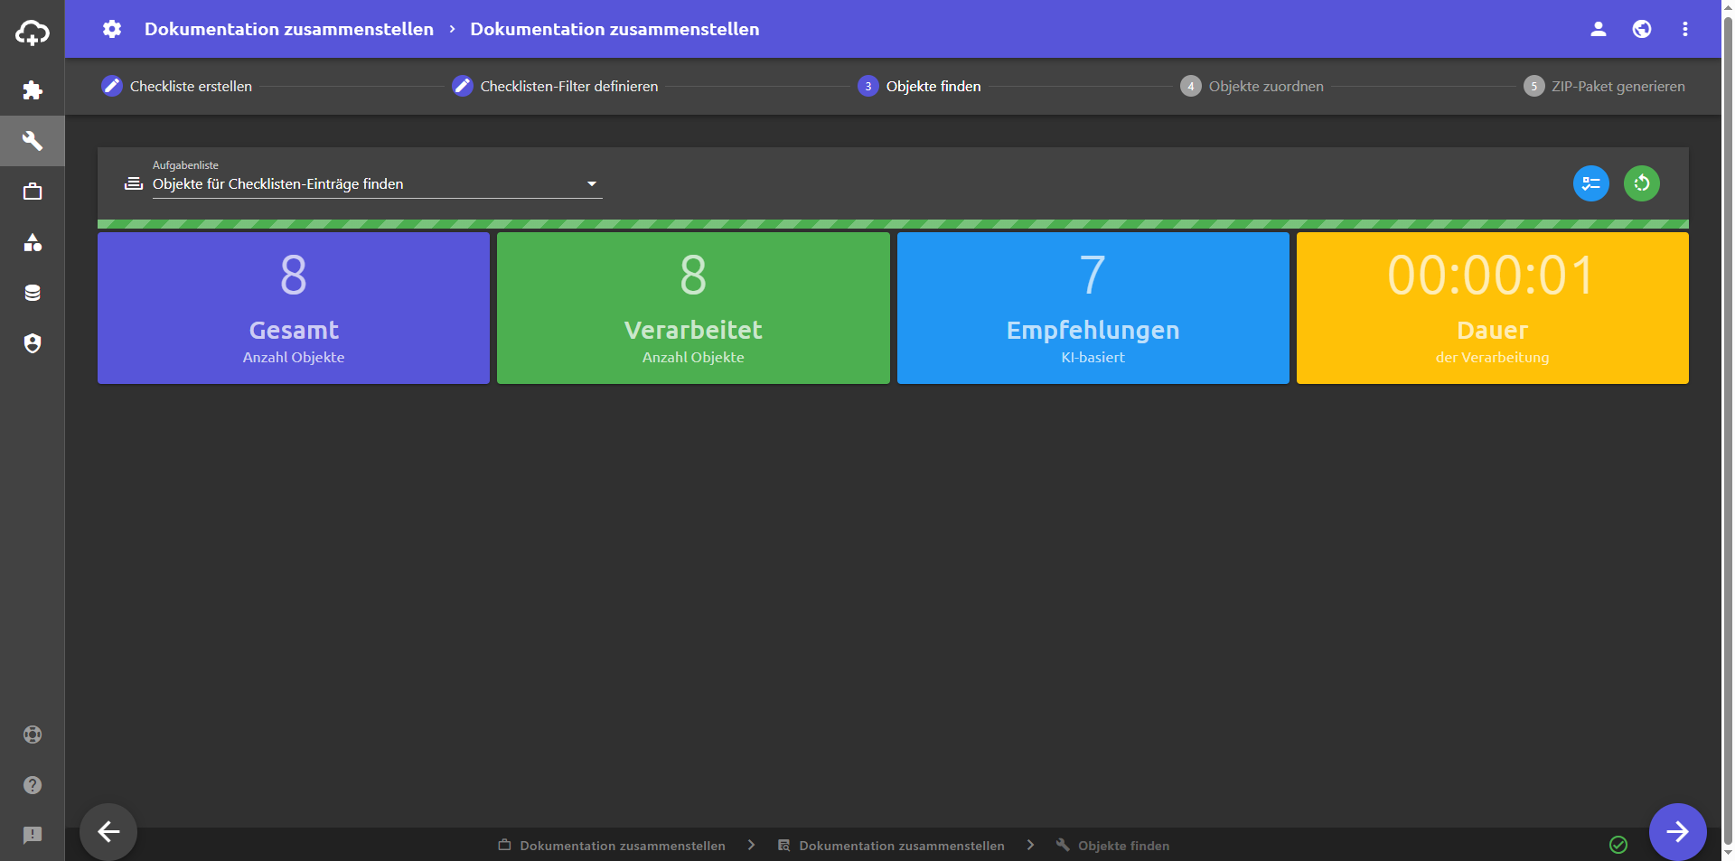Open the globe language selector
Viewport: 1735px width, 861px height.
pos(1641,29)
